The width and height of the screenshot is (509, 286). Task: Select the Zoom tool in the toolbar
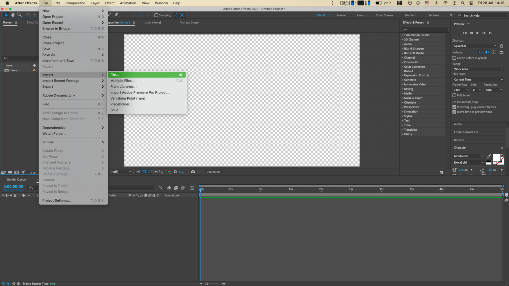coord(20,15)
